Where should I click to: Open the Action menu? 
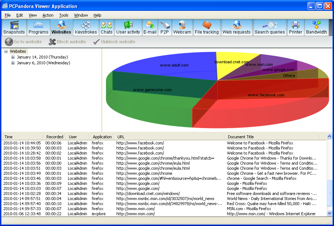(x=48, y=15)
